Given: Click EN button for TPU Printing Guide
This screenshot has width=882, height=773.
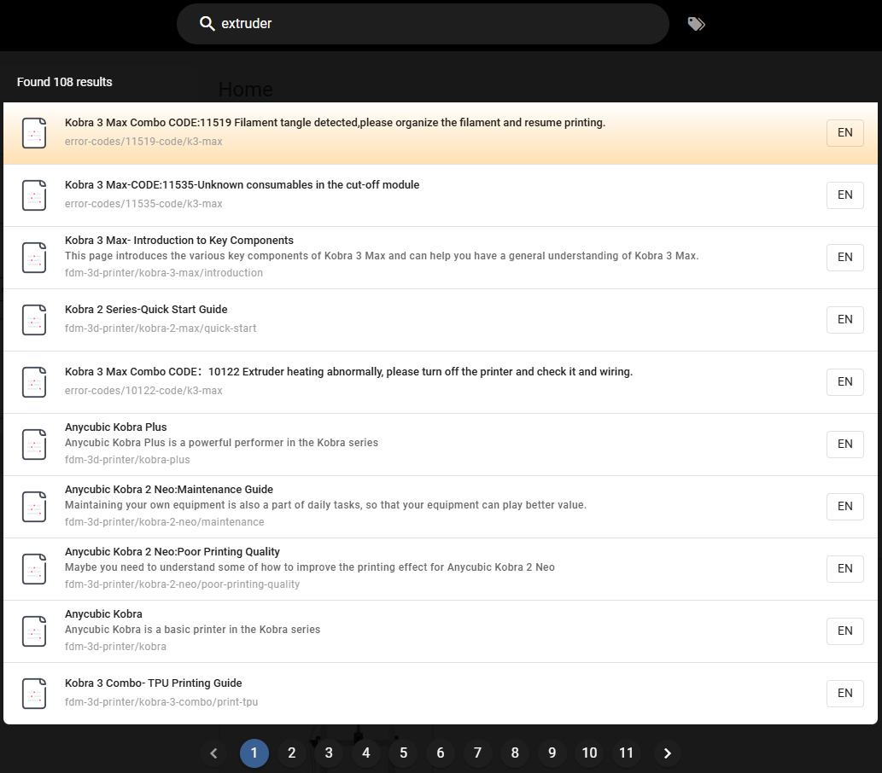Looking at the screenshot, I should click(x=845, y=693).
